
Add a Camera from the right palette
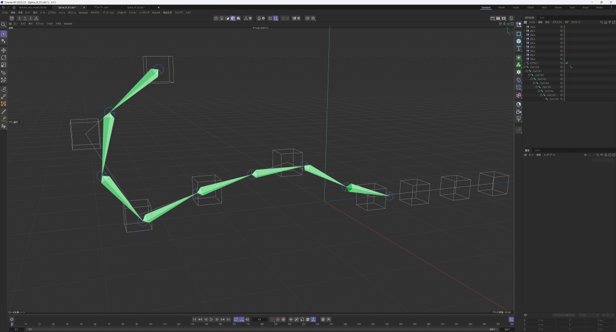(519, 112)
